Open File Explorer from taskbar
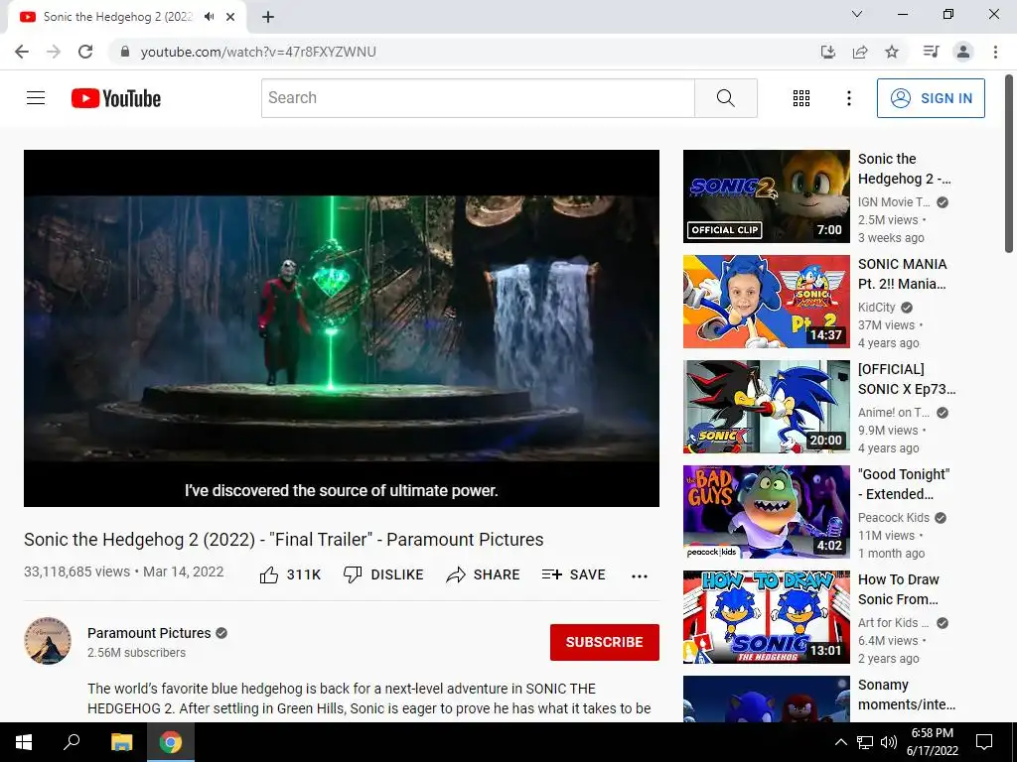Image resolution: width=1017 pixels, height=762 pixels. click(x=121, y=742)
